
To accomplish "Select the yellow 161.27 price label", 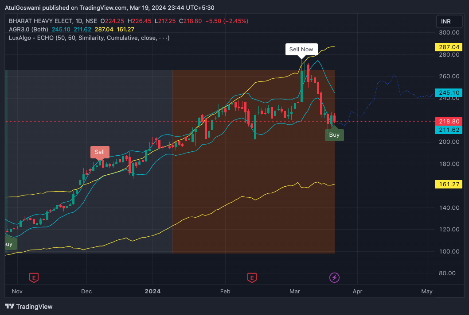I will pyautogui.click(x=449, y=184).
